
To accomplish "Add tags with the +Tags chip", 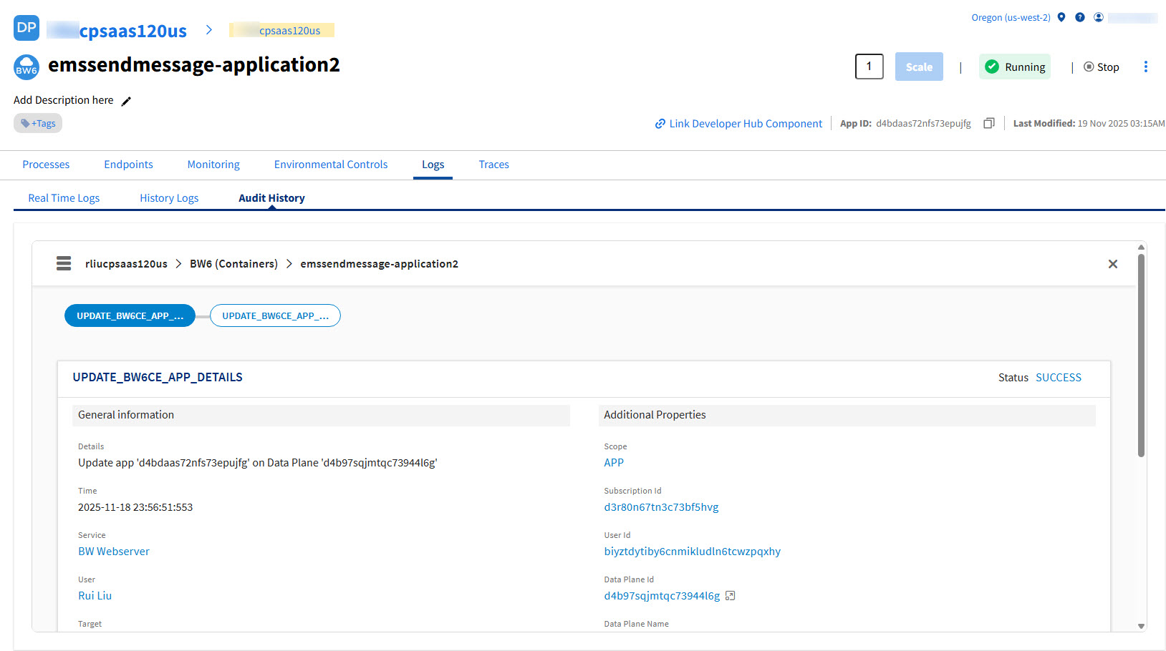I will pos(38,123).
